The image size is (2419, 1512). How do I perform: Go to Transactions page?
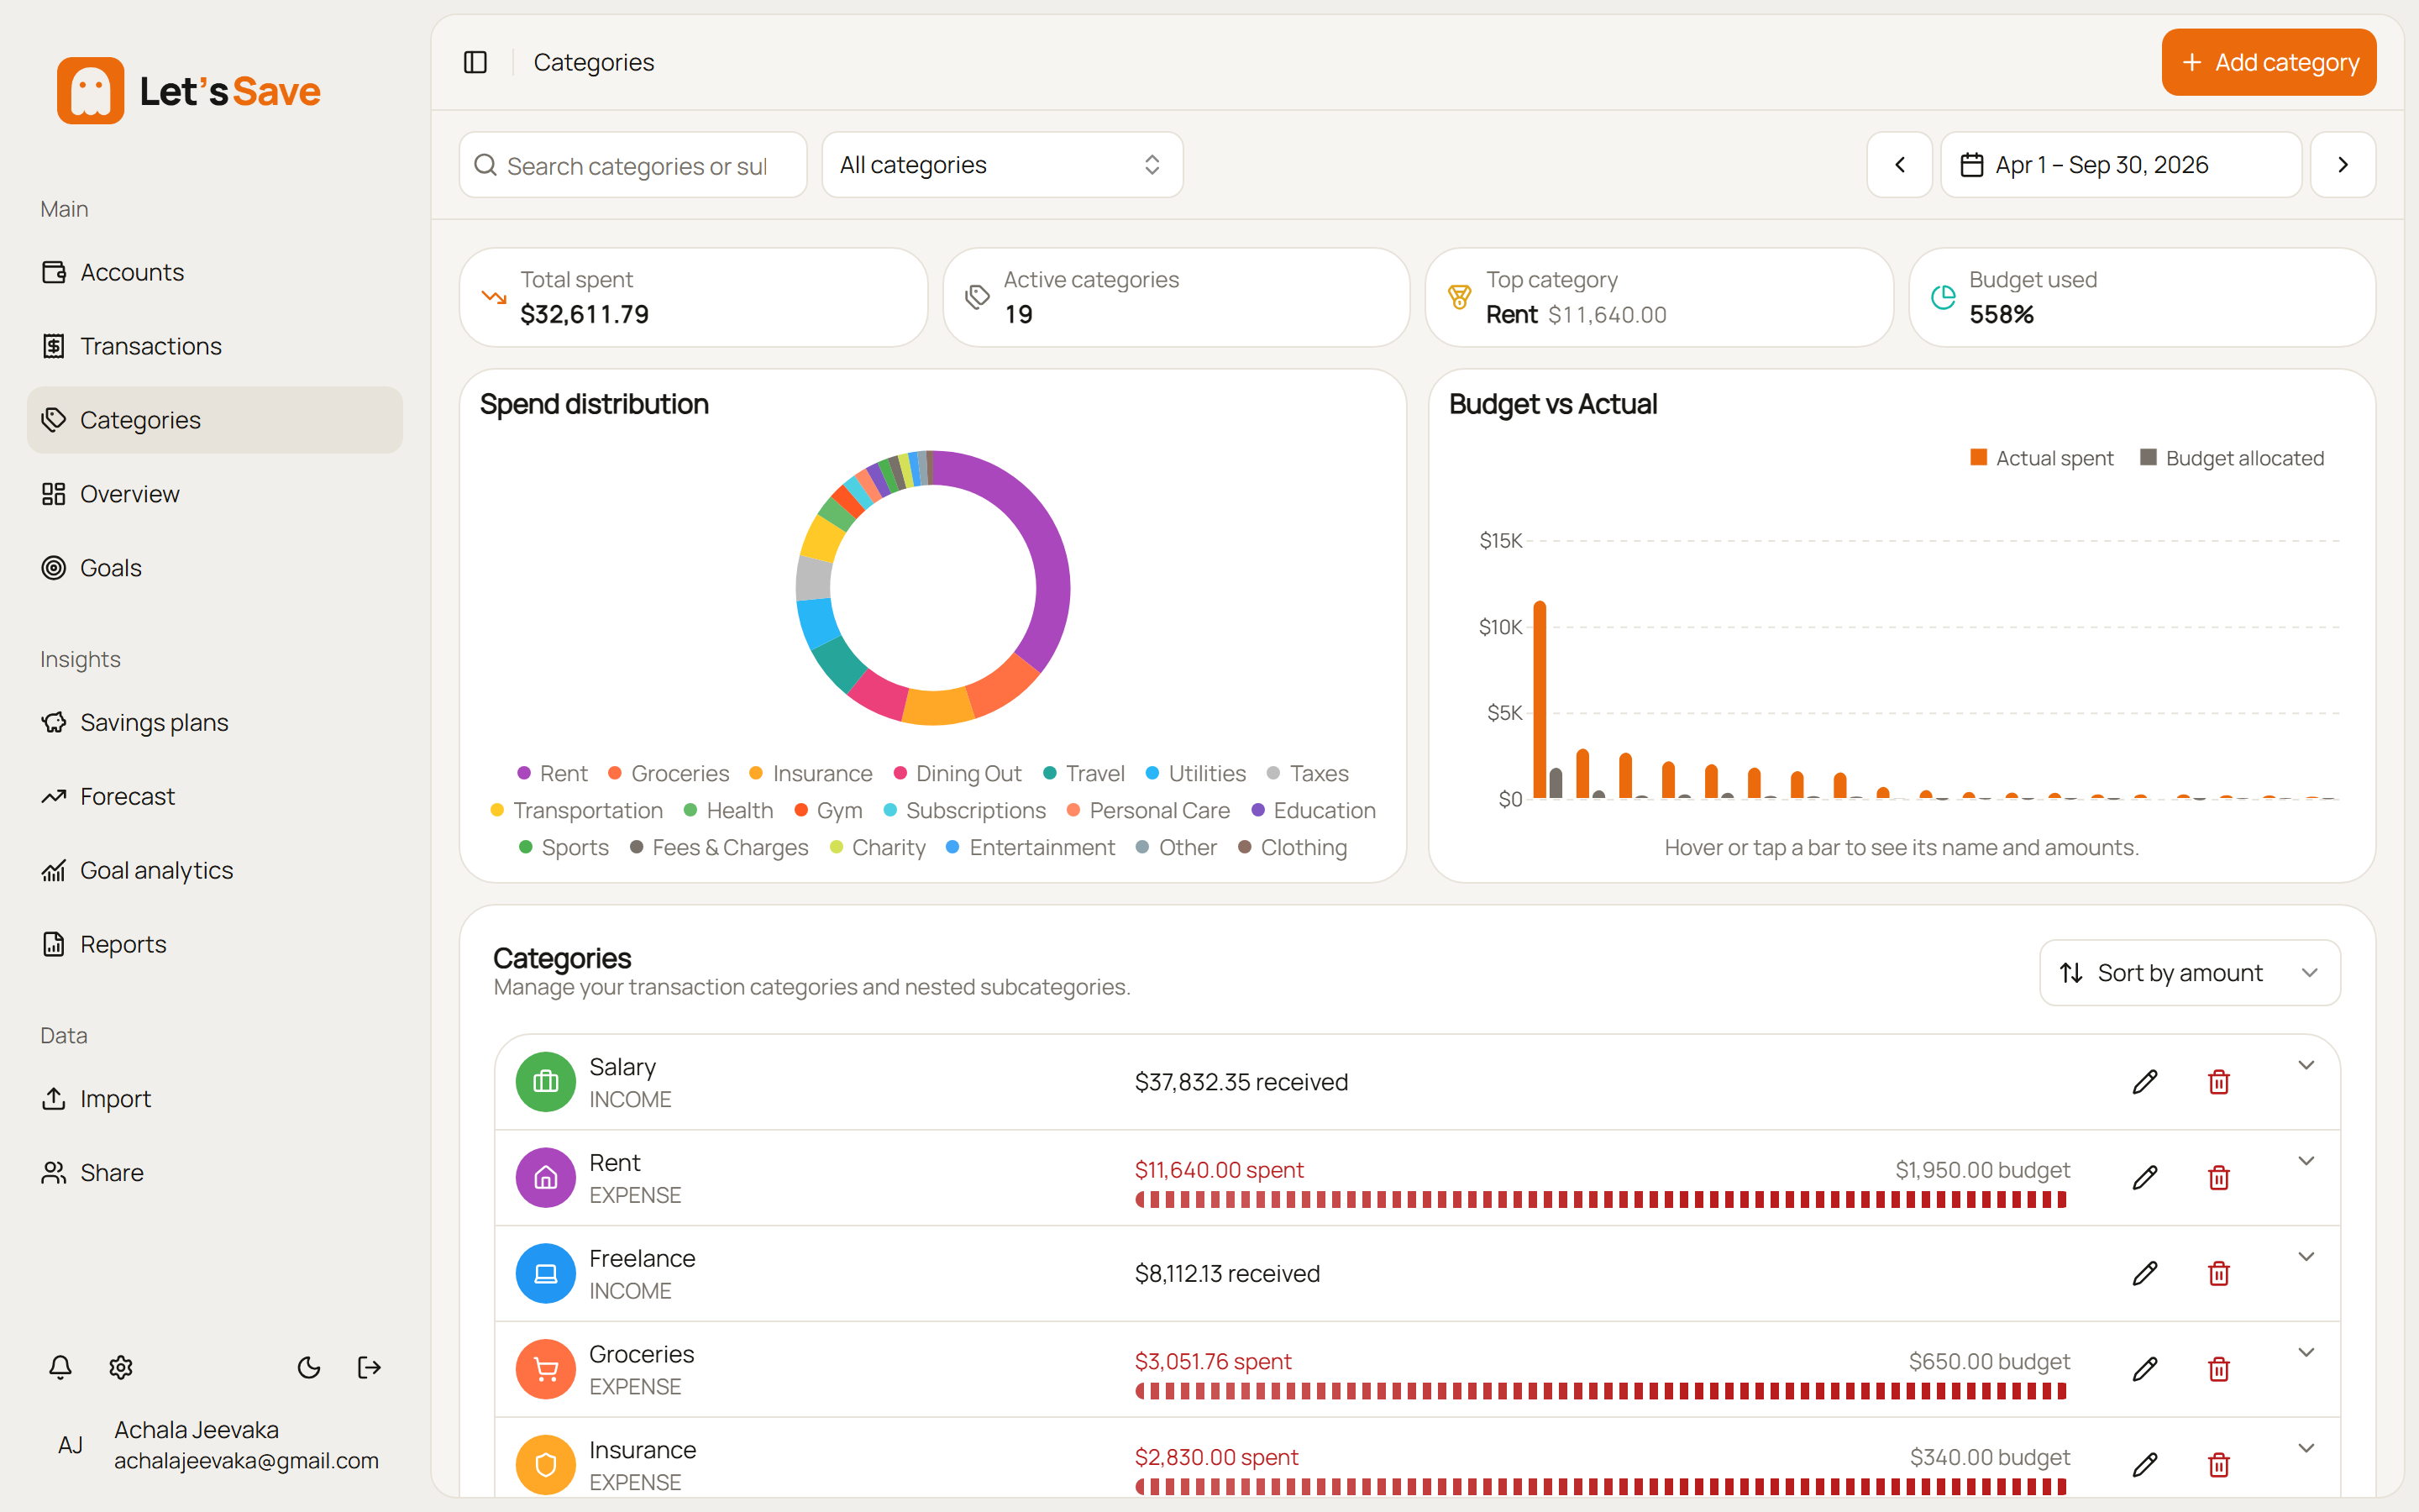pos(215,346)
